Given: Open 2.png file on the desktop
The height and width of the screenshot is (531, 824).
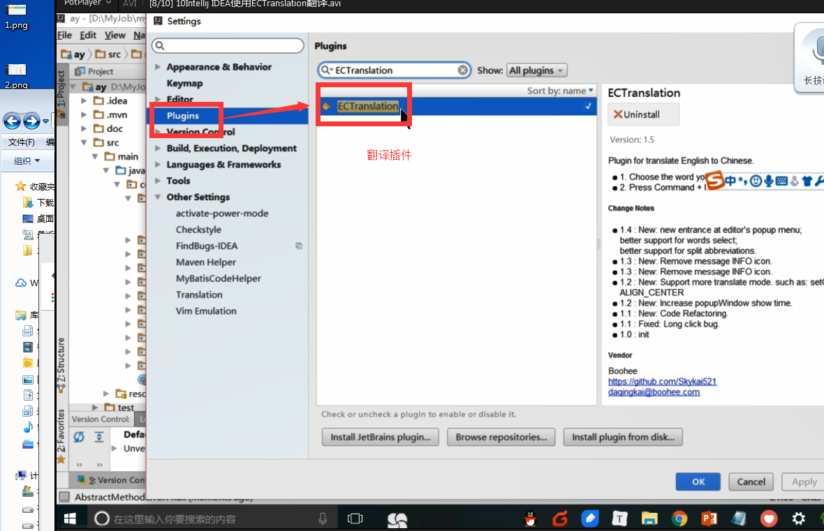Looking at the screenshot, I should 16,76.
